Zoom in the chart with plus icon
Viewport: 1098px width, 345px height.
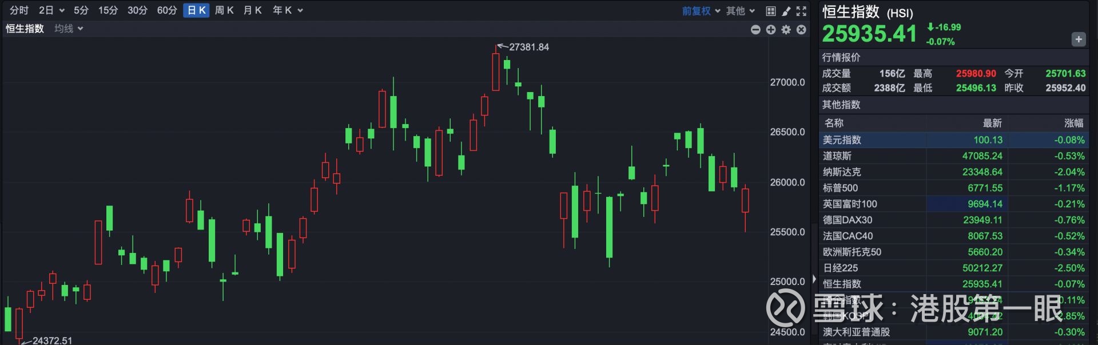tap(771, 29)
